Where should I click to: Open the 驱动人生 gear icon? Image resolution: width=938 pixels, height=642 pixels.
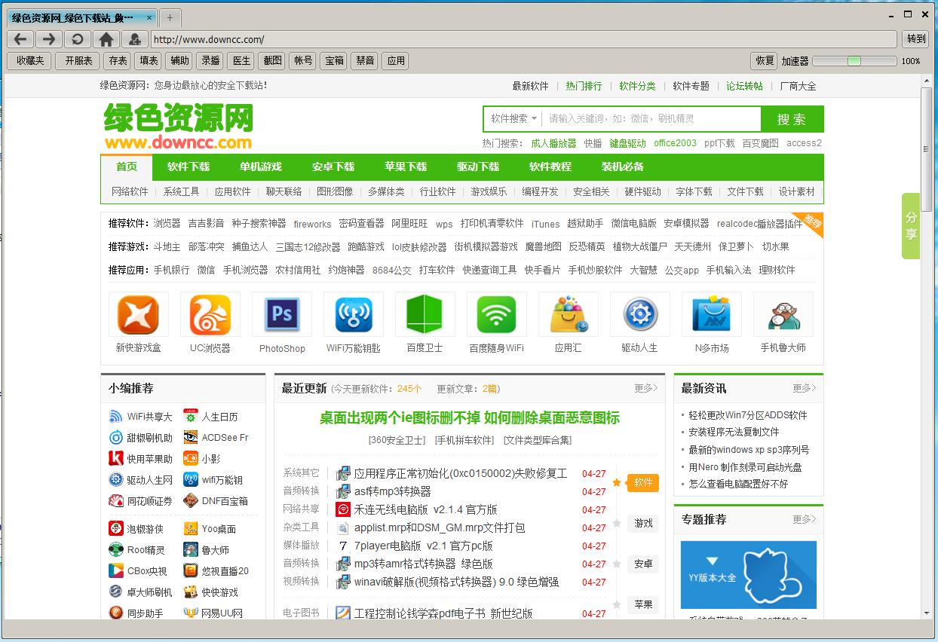coord(639,313)
